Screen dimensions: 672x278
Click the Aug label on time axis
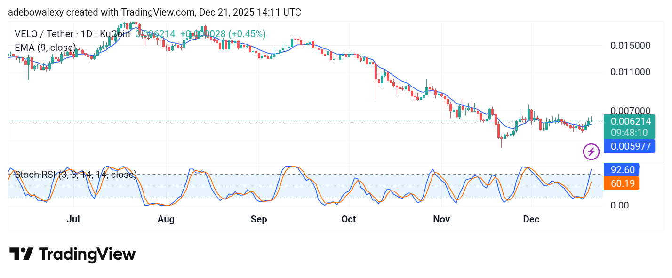[166, 219]
